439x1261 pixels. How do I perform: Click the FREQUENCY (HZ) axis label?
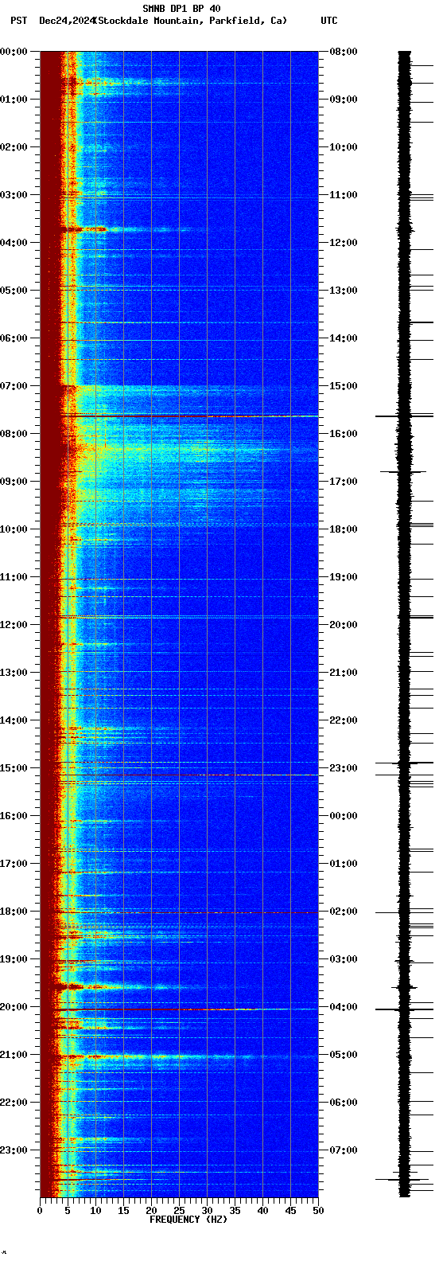coord(188,1220)
